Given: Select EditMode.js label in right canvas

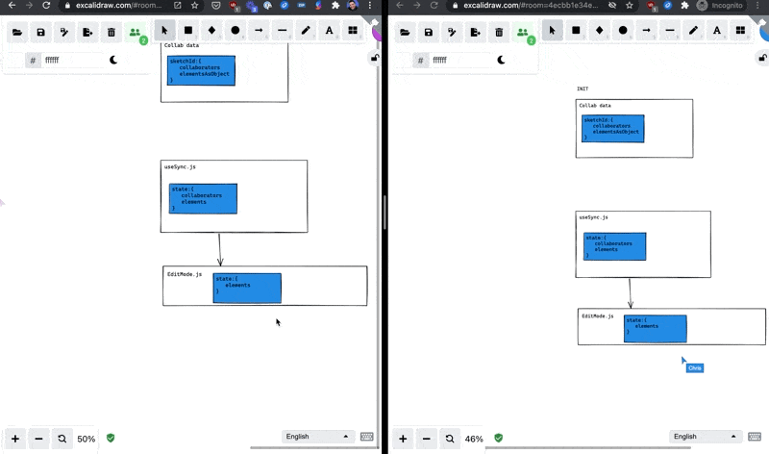Looking at the screenshot, I should pyautogui.click(x=597, y=316).
